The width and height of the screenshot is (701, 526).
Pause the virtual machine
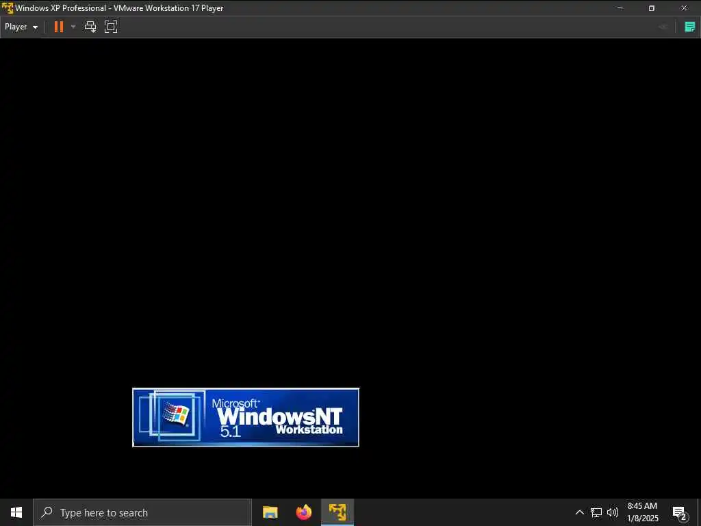tap(59, 27)
